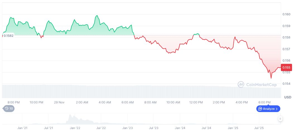
Task: Click the lowest dip of the red price line
Action: pos(271,78)
